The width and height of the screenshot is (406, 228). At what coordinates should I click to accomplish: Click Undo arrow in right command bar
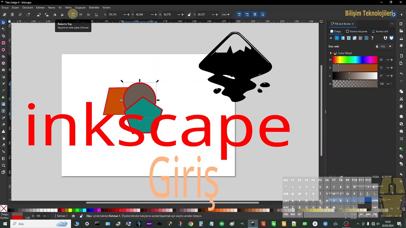click(401, 74)
